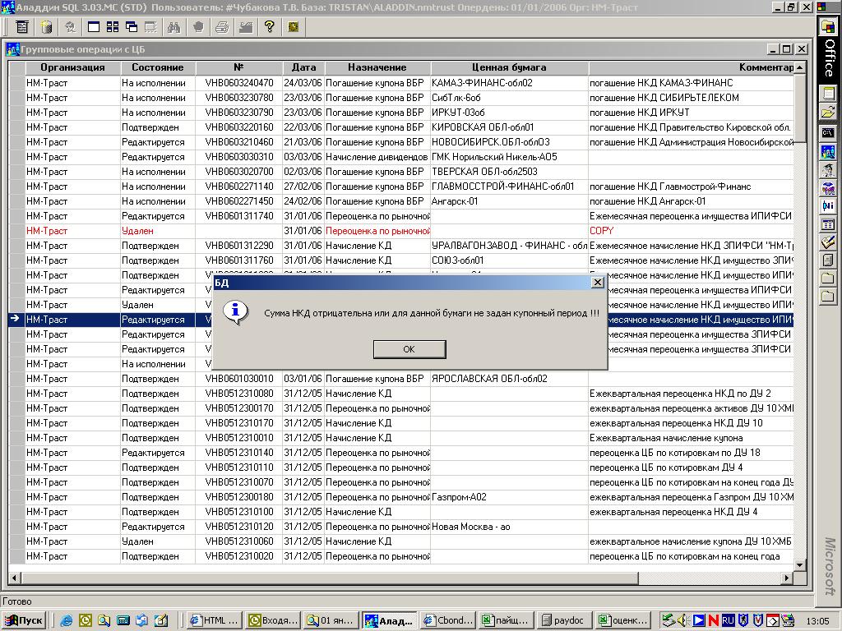Click the blue Aladdin icon in Office bar

coord(828,151)
